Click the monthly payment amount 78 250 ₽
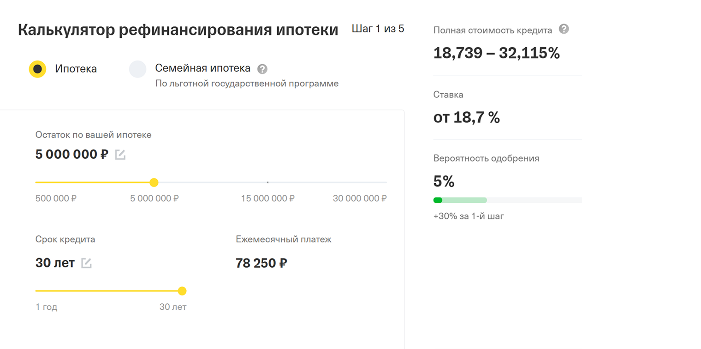The width and height of the screenshot is (701, 349). click(x=261, y=263)
